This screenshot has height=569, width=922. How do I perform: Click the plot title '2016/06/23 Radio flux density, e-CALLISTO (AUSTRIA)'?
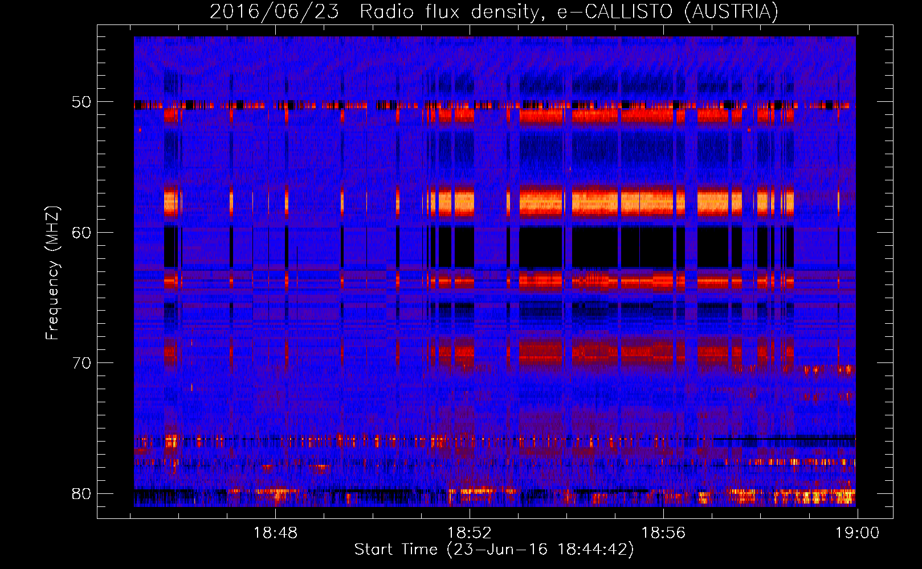494,11
